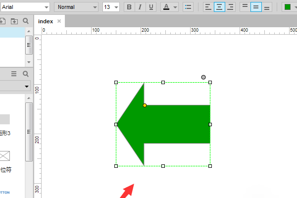The width and height of the screenshot is (297, 198).
Task: Click the search icon in pages panel
Action: coord(26,21)
